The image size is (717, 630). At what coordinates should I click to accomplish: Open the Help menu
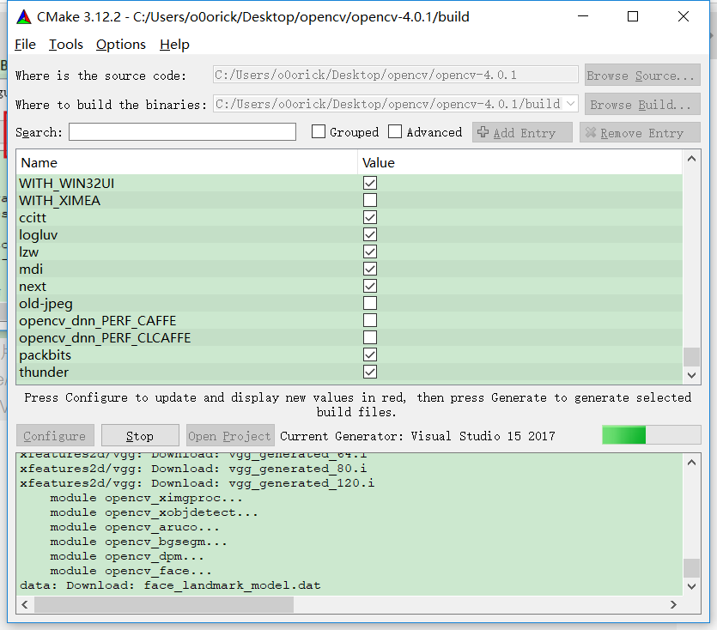174,45
